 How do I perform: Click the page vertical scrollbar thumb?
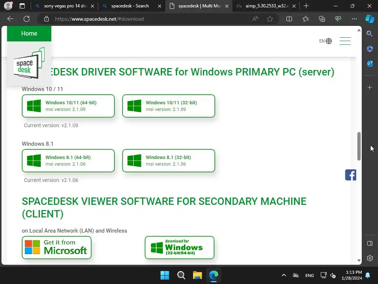(359, 146)
